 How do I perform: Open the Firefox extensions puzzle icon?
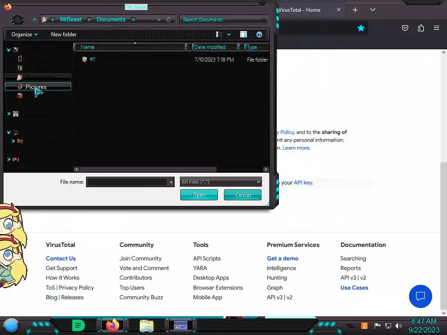421,28
